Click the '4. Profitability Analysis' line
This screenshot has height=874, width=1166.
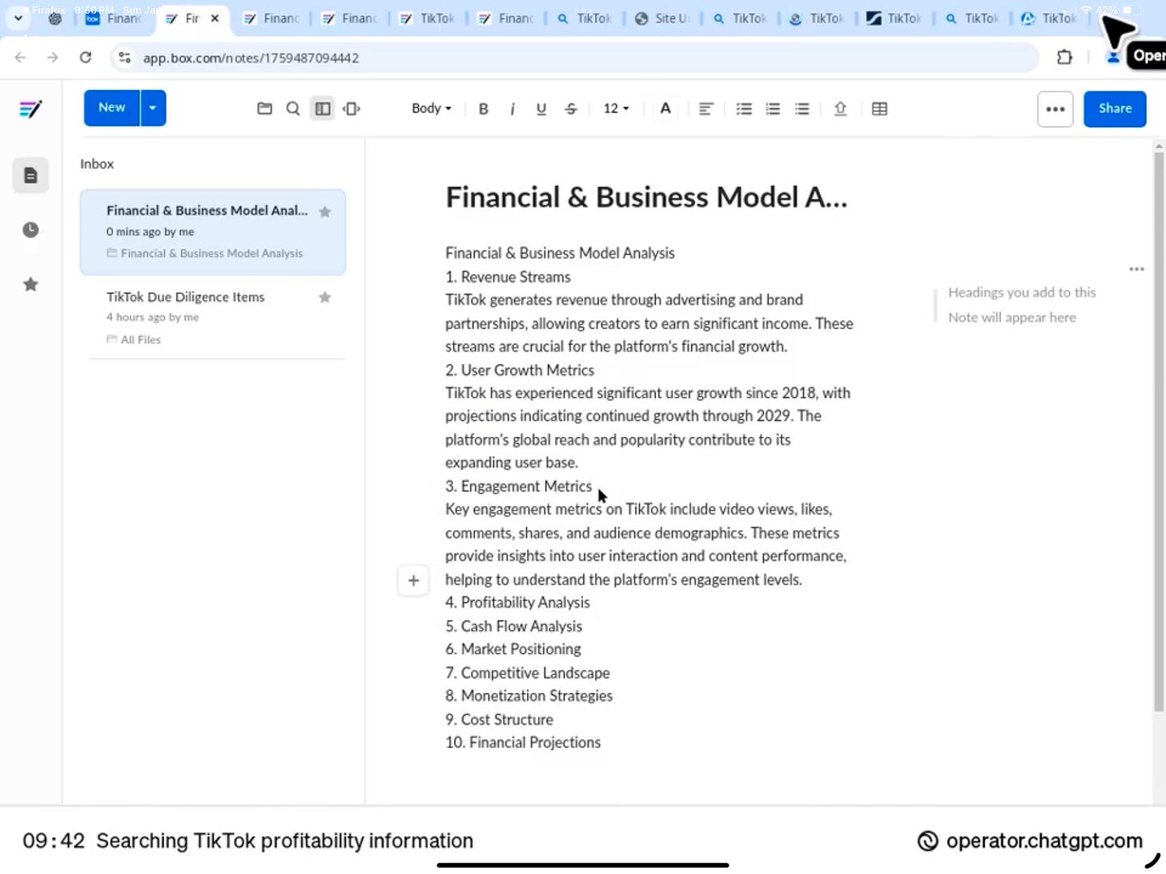[x=517, y=603]
